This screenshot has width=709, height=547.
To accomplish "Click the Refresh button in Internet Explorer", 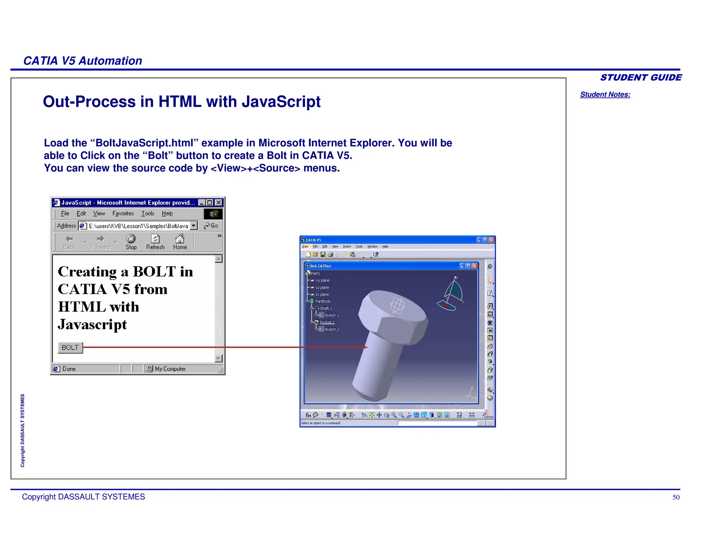I will pyautogui.click(x=155, y=242).
